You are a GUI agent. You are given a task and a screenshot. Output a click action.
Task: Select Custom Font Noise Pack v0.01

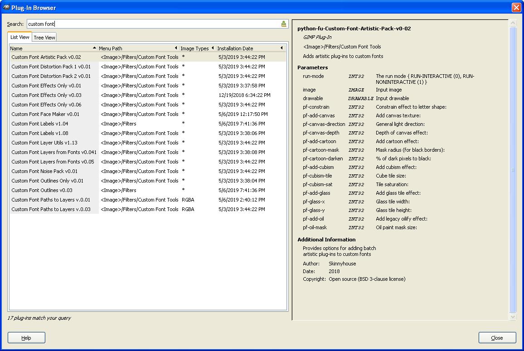[148, 171]
